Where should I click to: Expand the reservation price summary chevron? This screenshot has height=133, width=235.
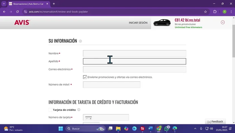[x=223, y=22]
